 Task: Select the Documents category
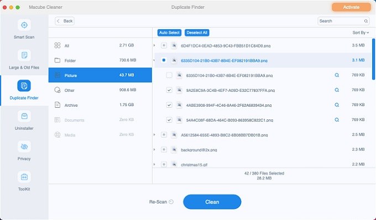[100, 119]
